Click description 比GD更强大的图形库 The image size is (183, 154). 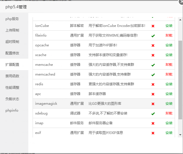[105, 104]
